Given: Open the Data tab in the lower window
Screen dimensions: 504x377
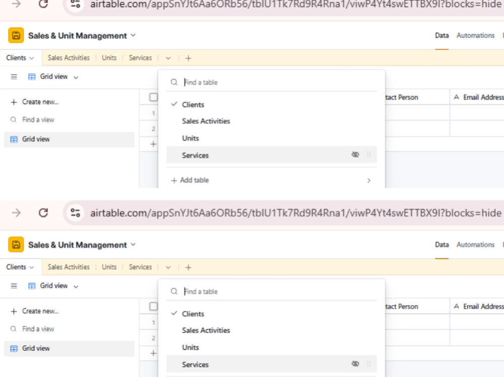Looking at the screenshot, I should coord(442,245).
